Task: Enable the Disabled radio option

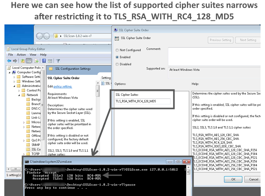Action: point(117,64)
